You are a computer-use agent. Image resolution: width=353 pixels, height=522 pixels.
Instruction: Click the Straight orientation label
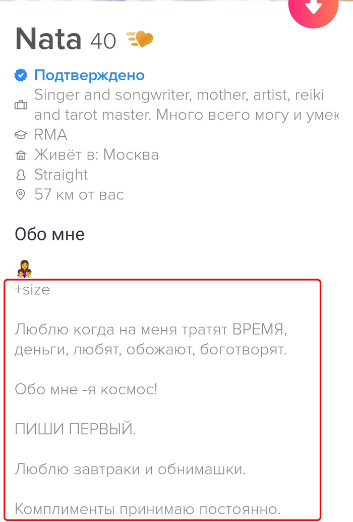click(x=61, y=175)
